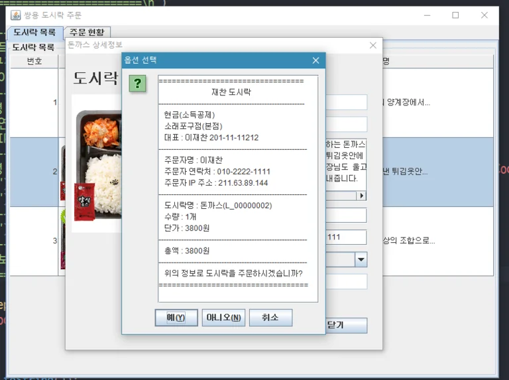Click the 취소 cancel button
Viewport: 509px width, 380px height.
click(x=270, y=317)
